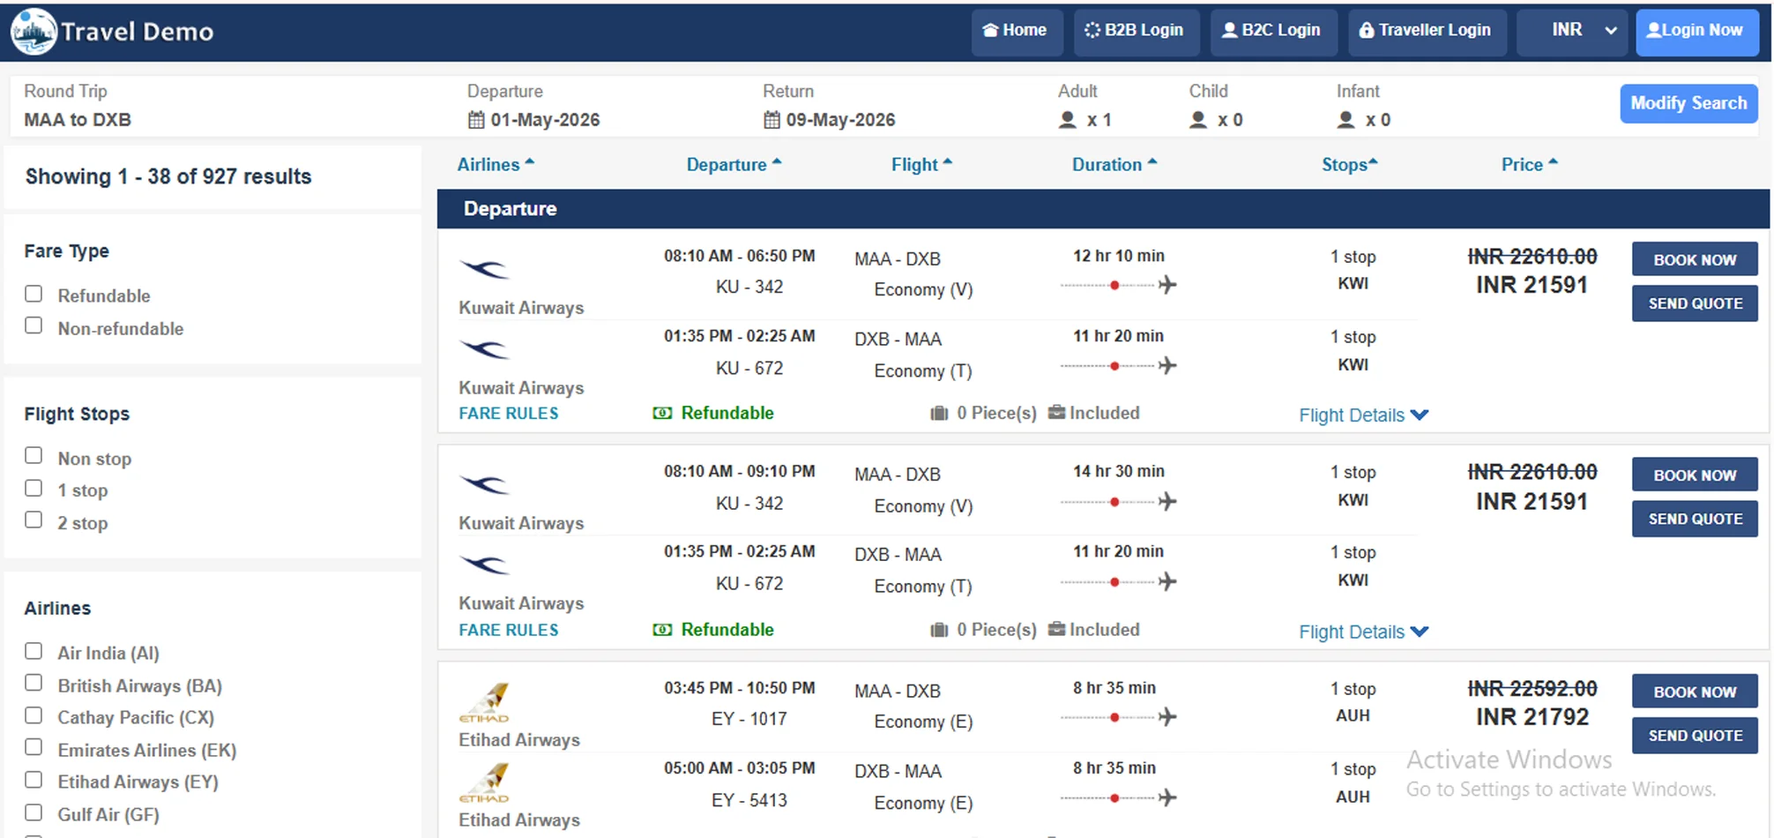Select the Emirates Airlines (EK) filter
The height and width of the screenshot is (838, 1774).
(x=33, y=747)
